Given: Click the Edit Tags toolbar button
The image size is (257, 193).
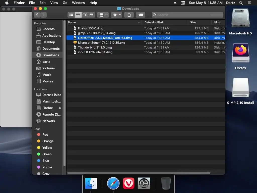Looking at the screenshot, I should click(x=141, y=15).
